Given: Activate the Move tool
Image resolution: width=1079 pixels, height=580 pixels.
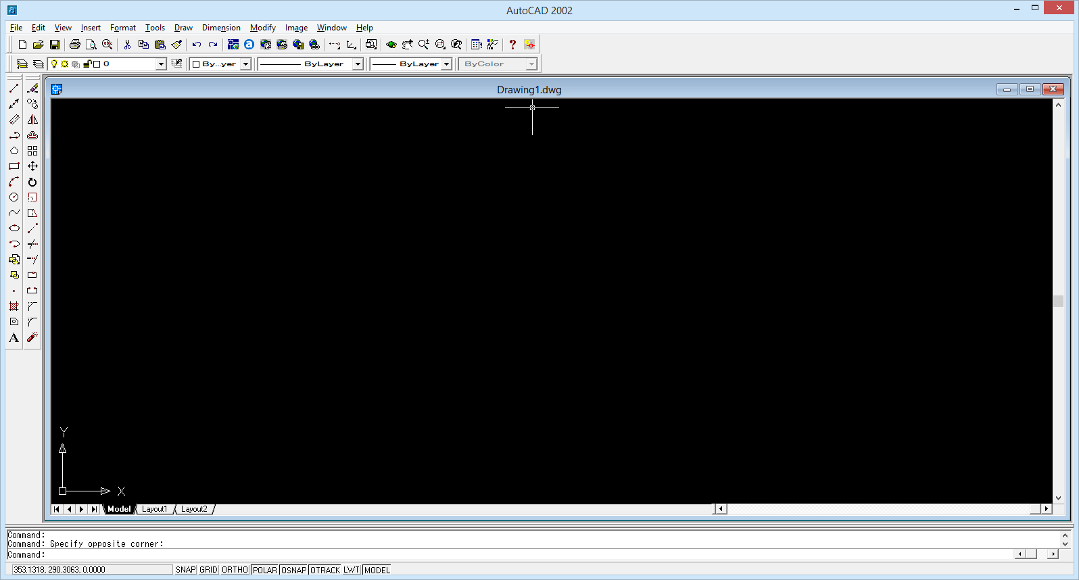Looking at the screenshot, I should pyautogui.click(x=32, y=166).
